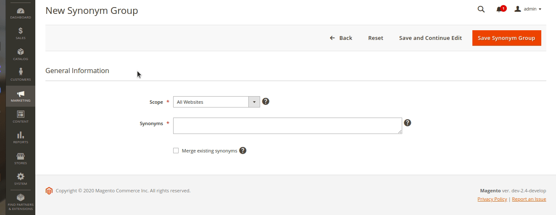556x215 pixels.
Task: Open Find Partners & Extensions menu
Action: pos(21,202)
